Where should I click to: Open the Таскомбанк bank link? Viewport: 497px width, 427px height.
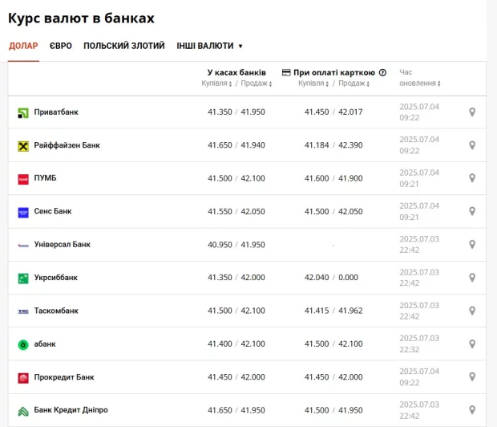point(56,311)
